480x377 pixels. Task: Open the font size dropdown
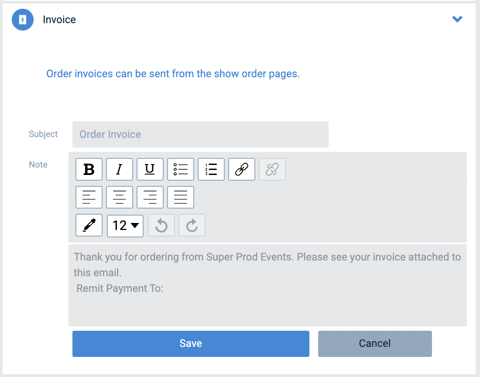click(125, 226)
